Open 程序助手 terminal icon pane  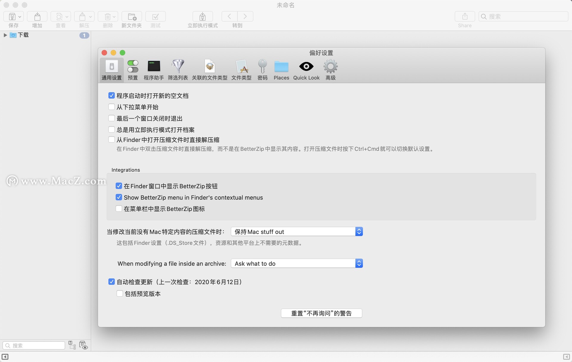point(154,69)
